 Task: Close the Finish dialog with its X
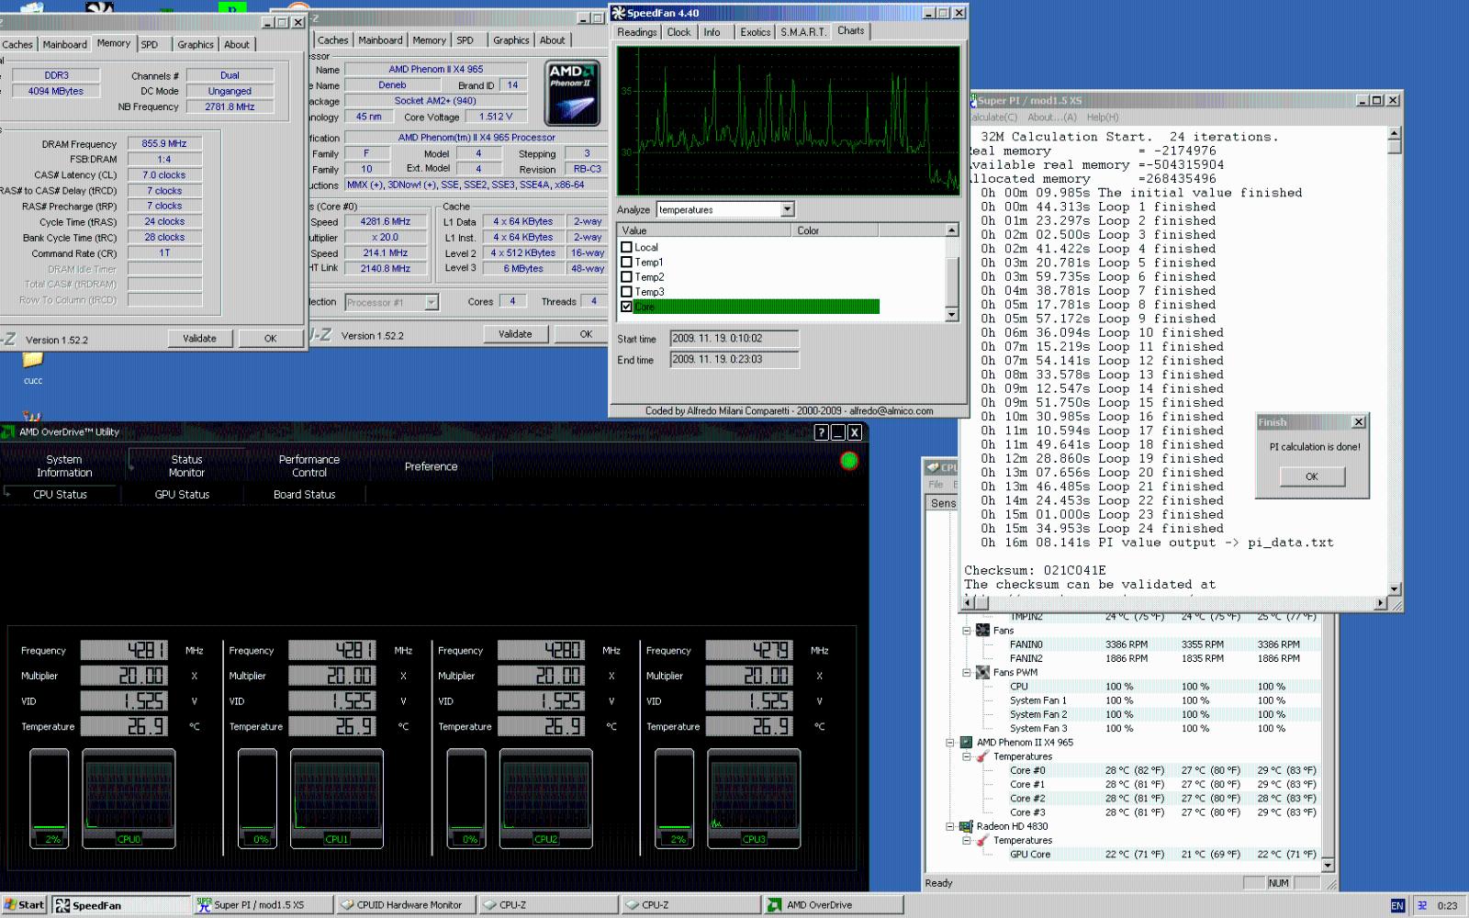point(1359,422)
